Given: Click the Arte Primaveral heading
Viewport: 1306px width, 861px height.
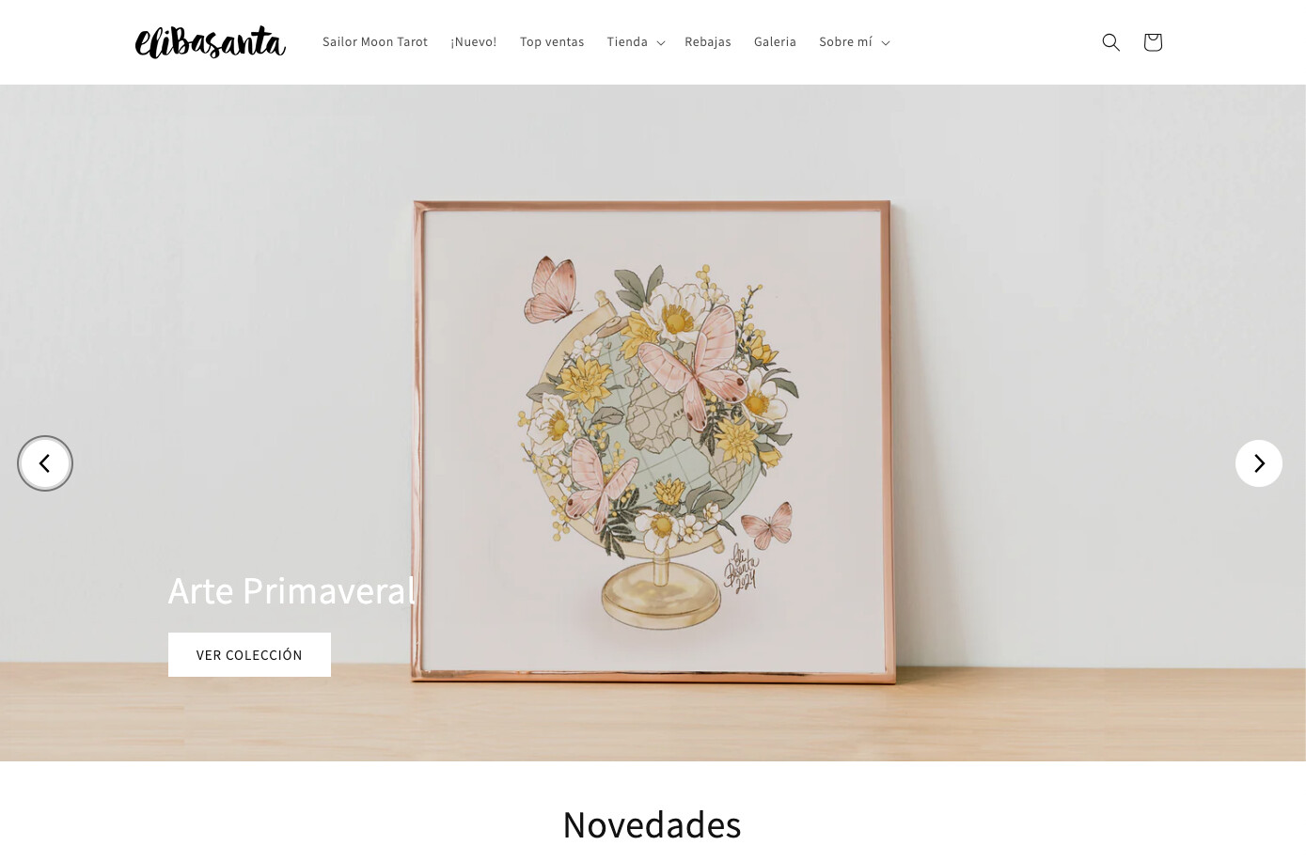Looking at the screenshot, I should (291, 591).
